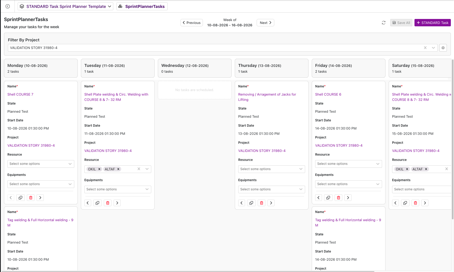
Task: Open the Shell COURSE 7 task link
Action: pyautogui.click(x=20, y=94)
